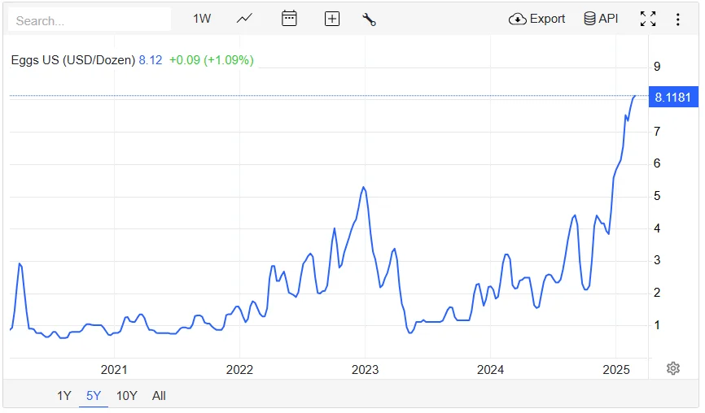Screen dimensions: 705x413
Task: Click the 8.1181 current price label
Action: tap(673, 98)
